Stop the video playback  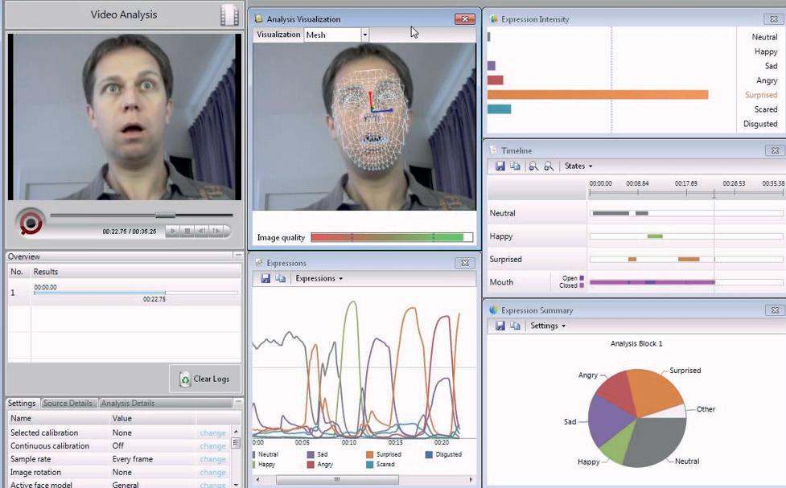click(187, 231)
